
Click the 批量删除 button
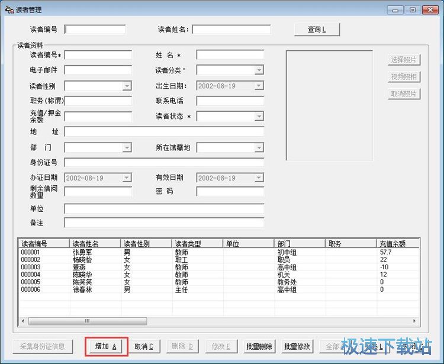tap(258, 347)
